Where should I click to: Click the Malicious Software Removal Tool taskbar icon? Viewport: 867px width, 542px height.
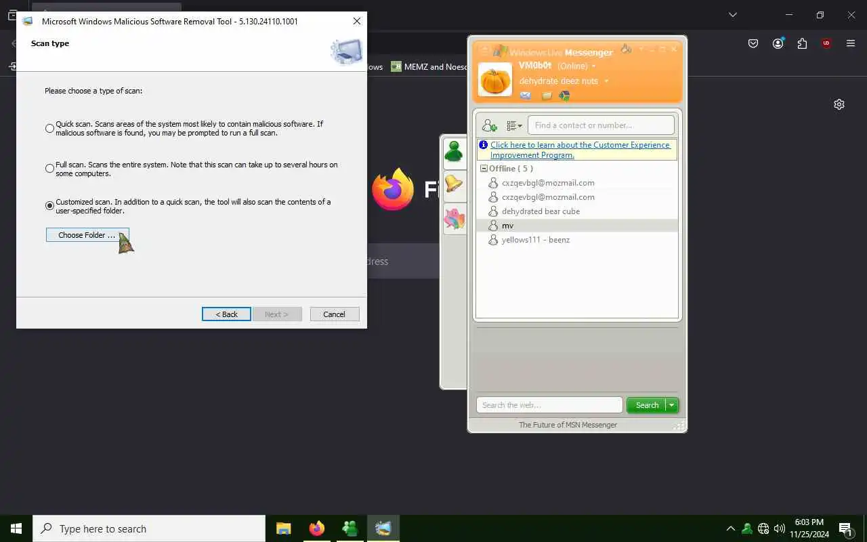(383, 528)
